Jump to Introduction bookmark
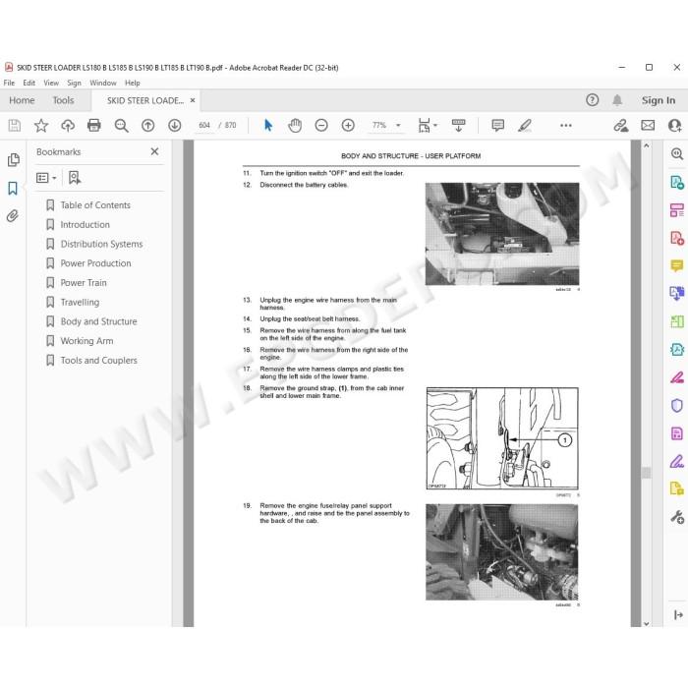688x688 pixels. [x=85, y=225]
